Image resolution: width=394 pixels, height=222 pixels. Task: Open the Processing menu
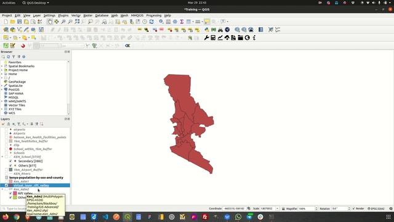tap(154, 15)
